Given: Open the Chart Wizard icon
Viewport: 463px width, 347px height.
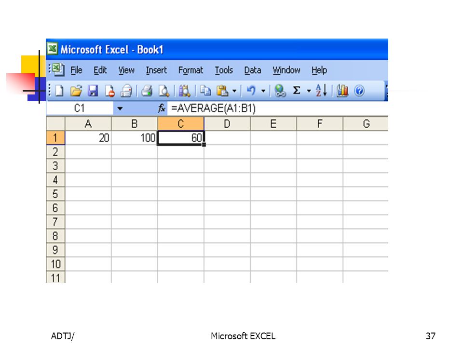Looking at the screenshot, I should (x=342, y=91).
